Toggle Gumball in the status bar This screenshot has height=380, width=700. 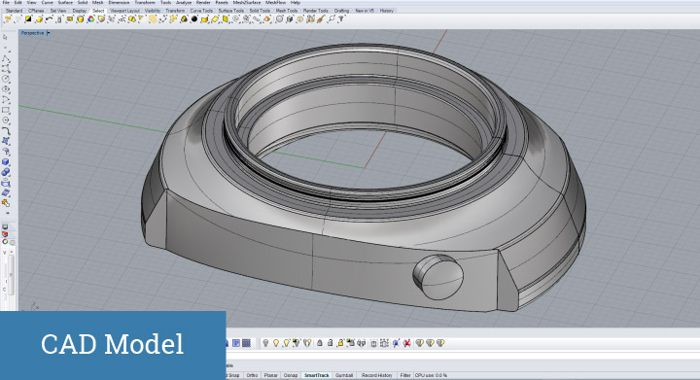[x=344, y=375]
